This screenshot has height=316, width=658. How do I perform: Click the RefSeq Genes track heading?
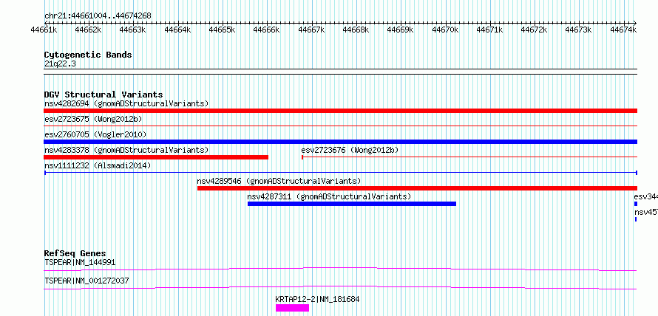coord(75,253)
